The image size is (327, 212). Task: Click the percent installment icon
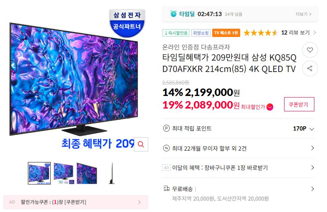pyautogui.click(x=166, y=148)
